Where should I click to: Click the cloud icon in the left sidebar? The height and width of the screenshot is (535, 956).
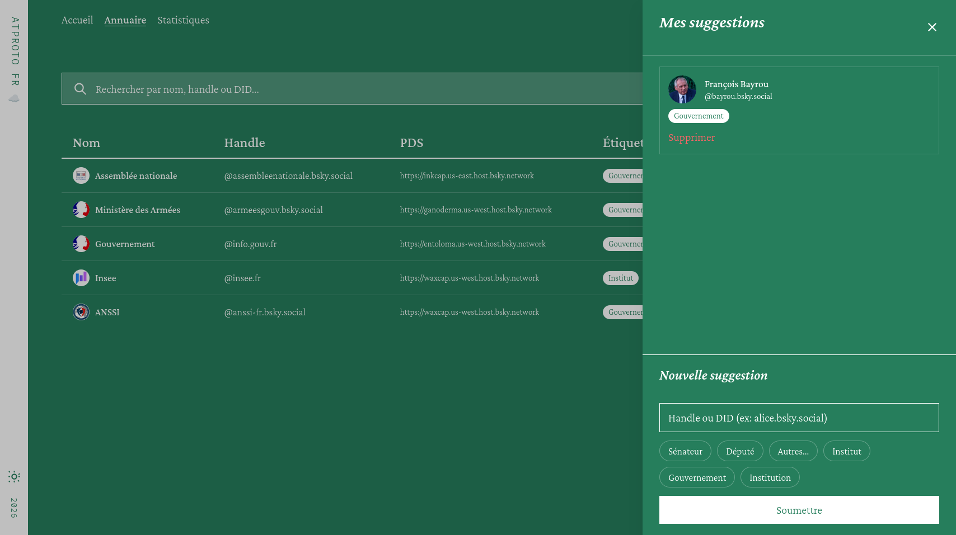pos(14,98)
